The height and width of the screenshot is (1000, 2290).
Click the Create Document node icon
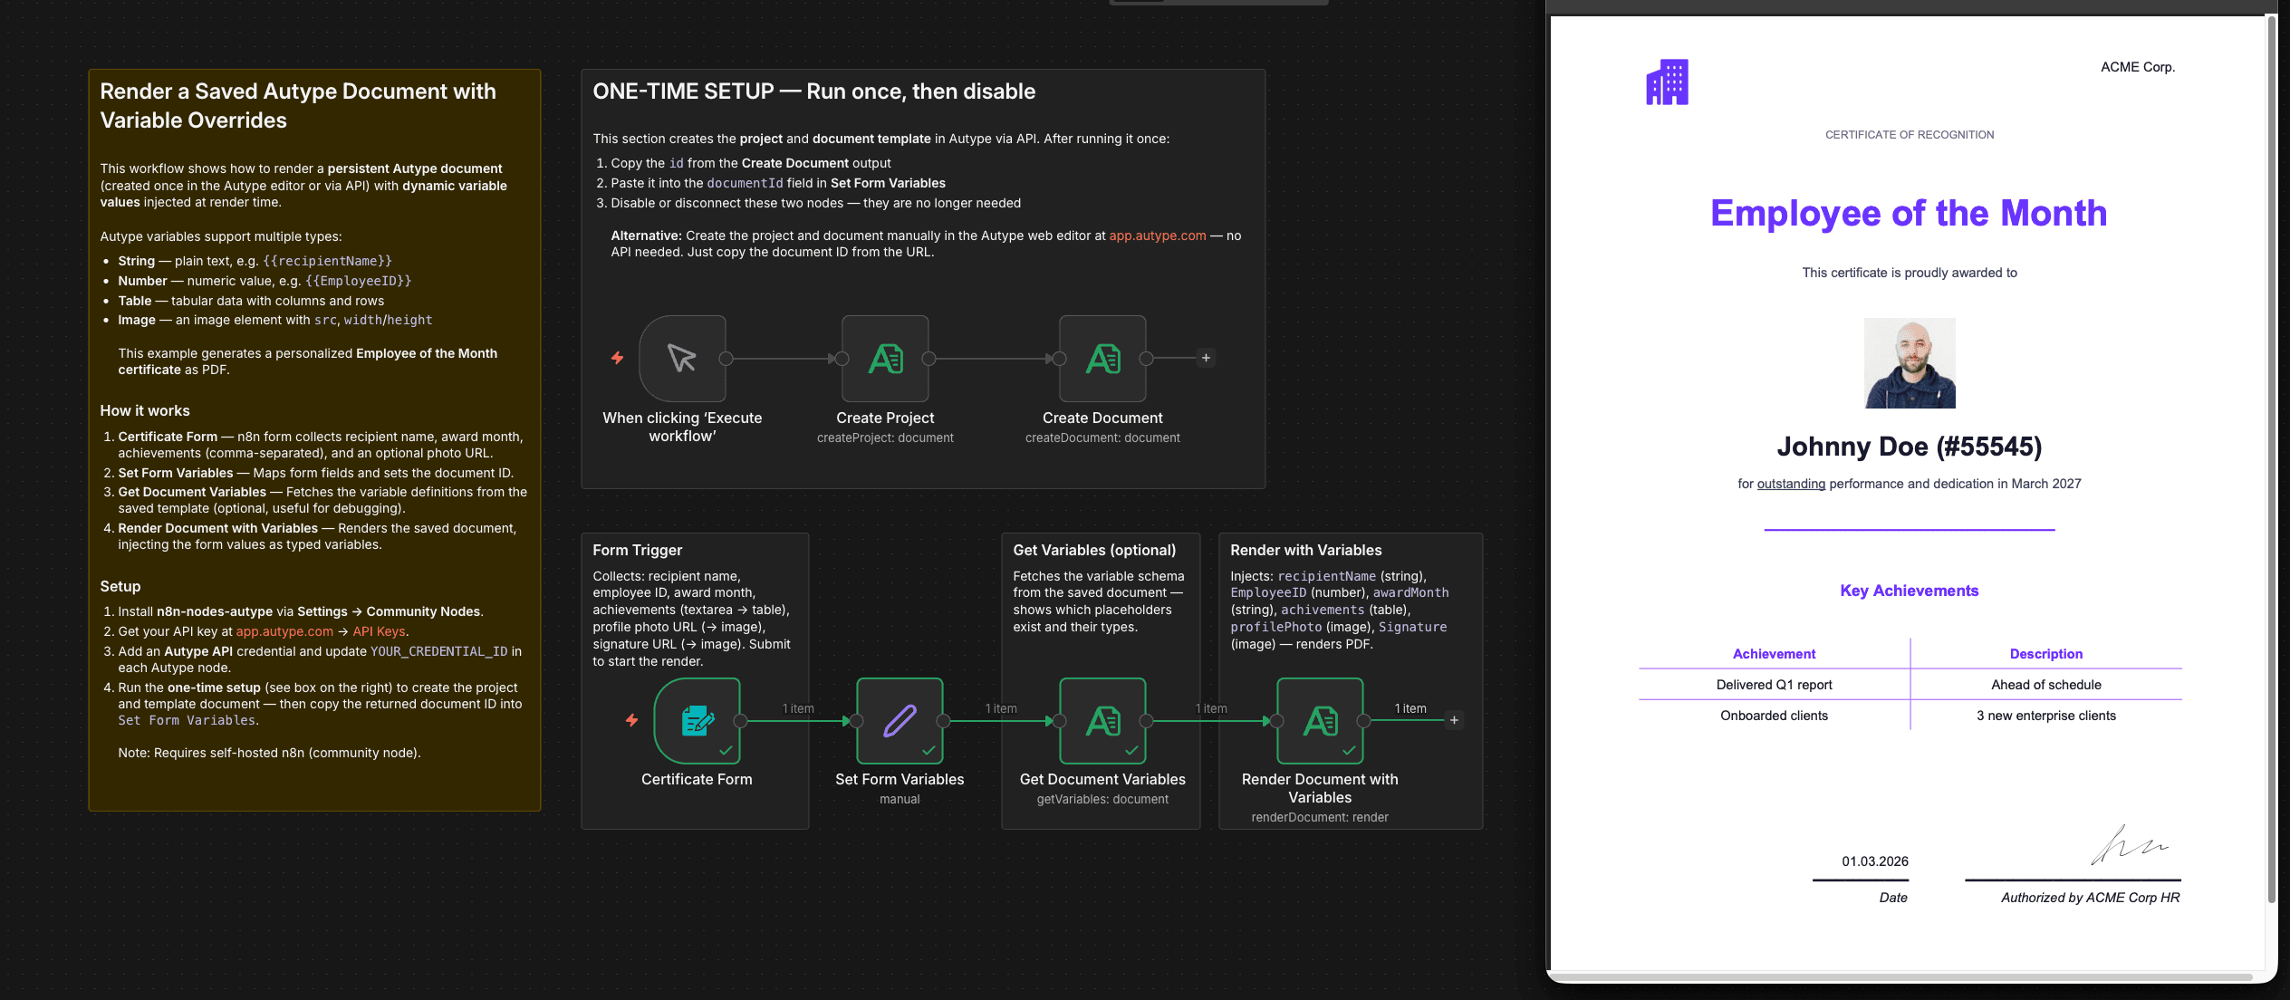[x=1102, y=358]
